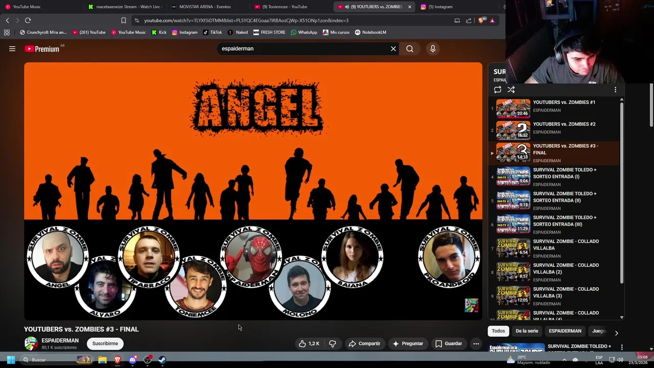Play SURVIVAL ZOMBIE TOLEDO + SORTEO ENTRADA (I)

pos(554,177)
